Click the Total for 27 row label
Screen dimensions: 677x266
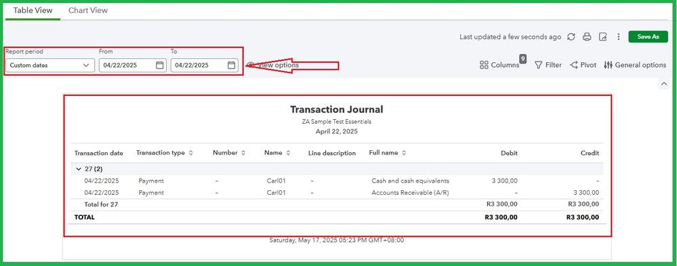[x=101, y=204]
